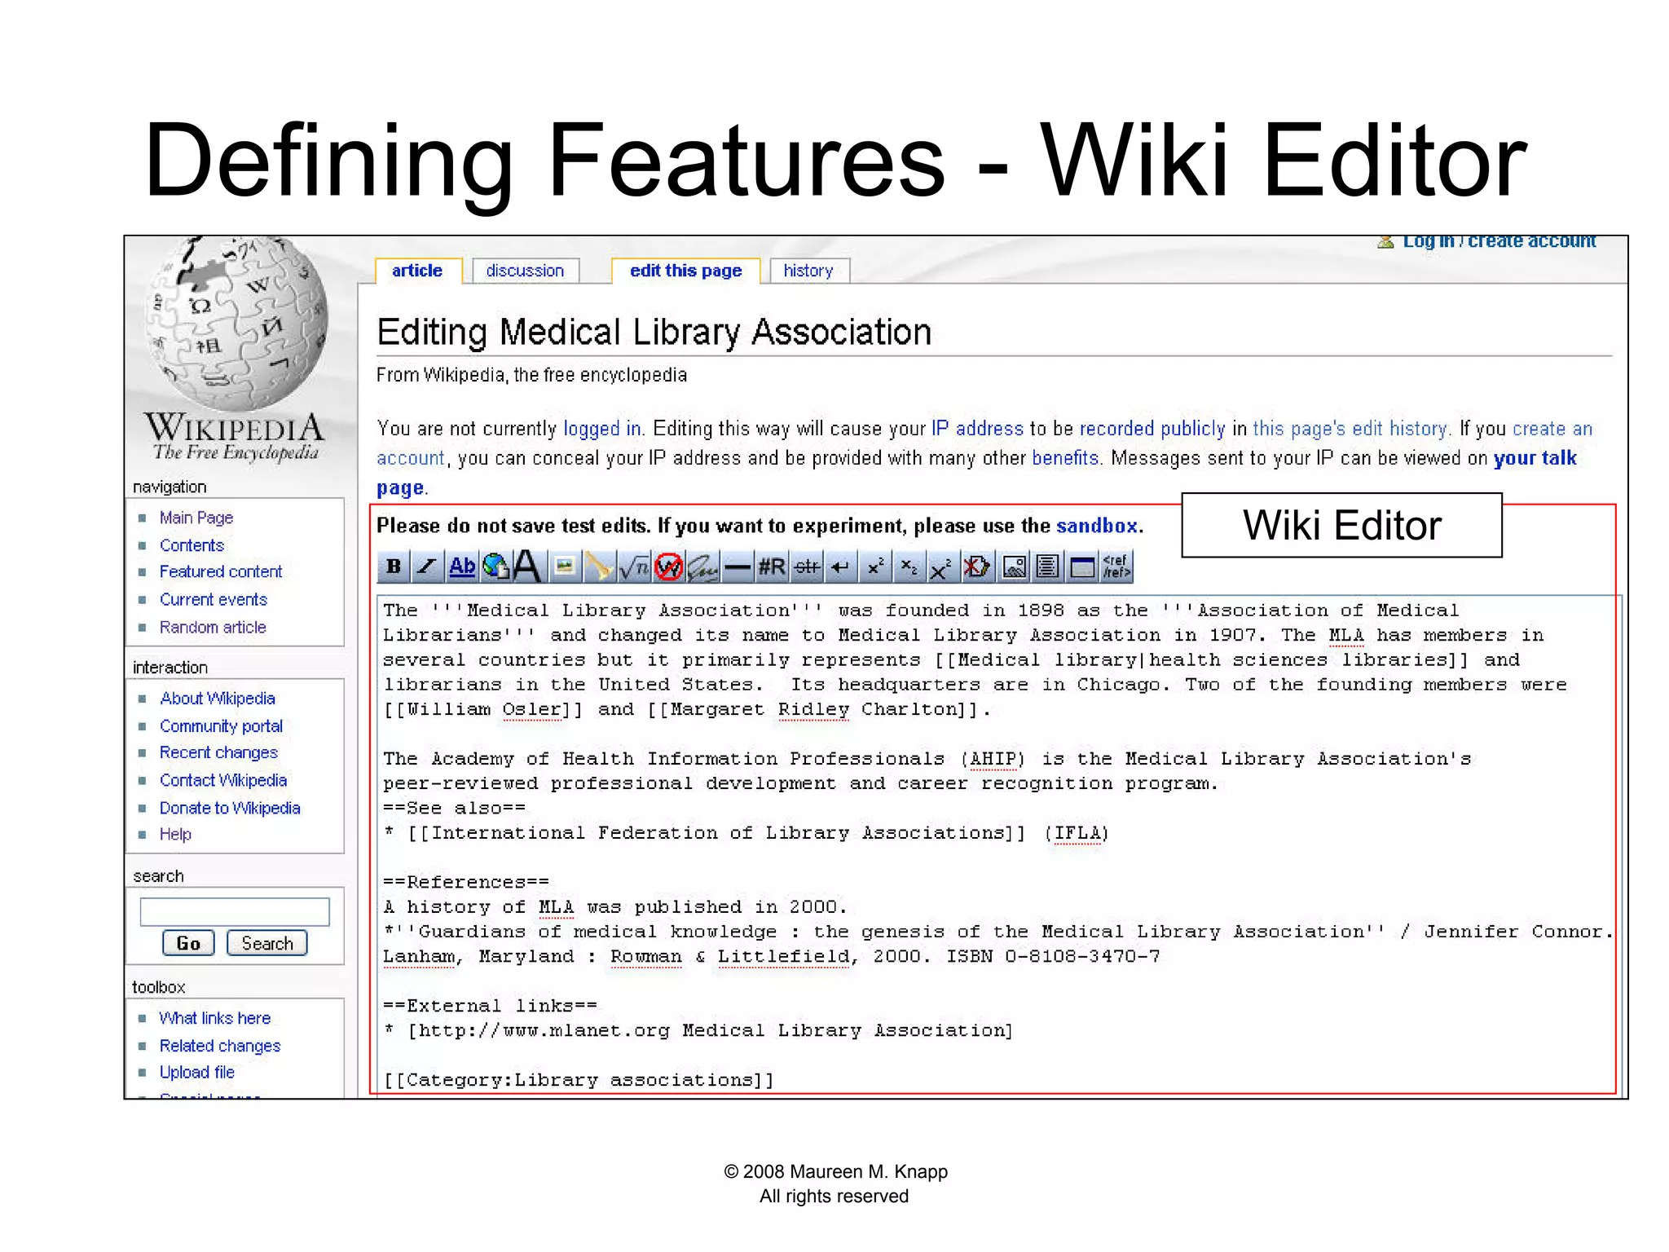Open the Upload file link
Image resolution: width=1669 pixels, height=1252 pixels.
pos(197,1073)
